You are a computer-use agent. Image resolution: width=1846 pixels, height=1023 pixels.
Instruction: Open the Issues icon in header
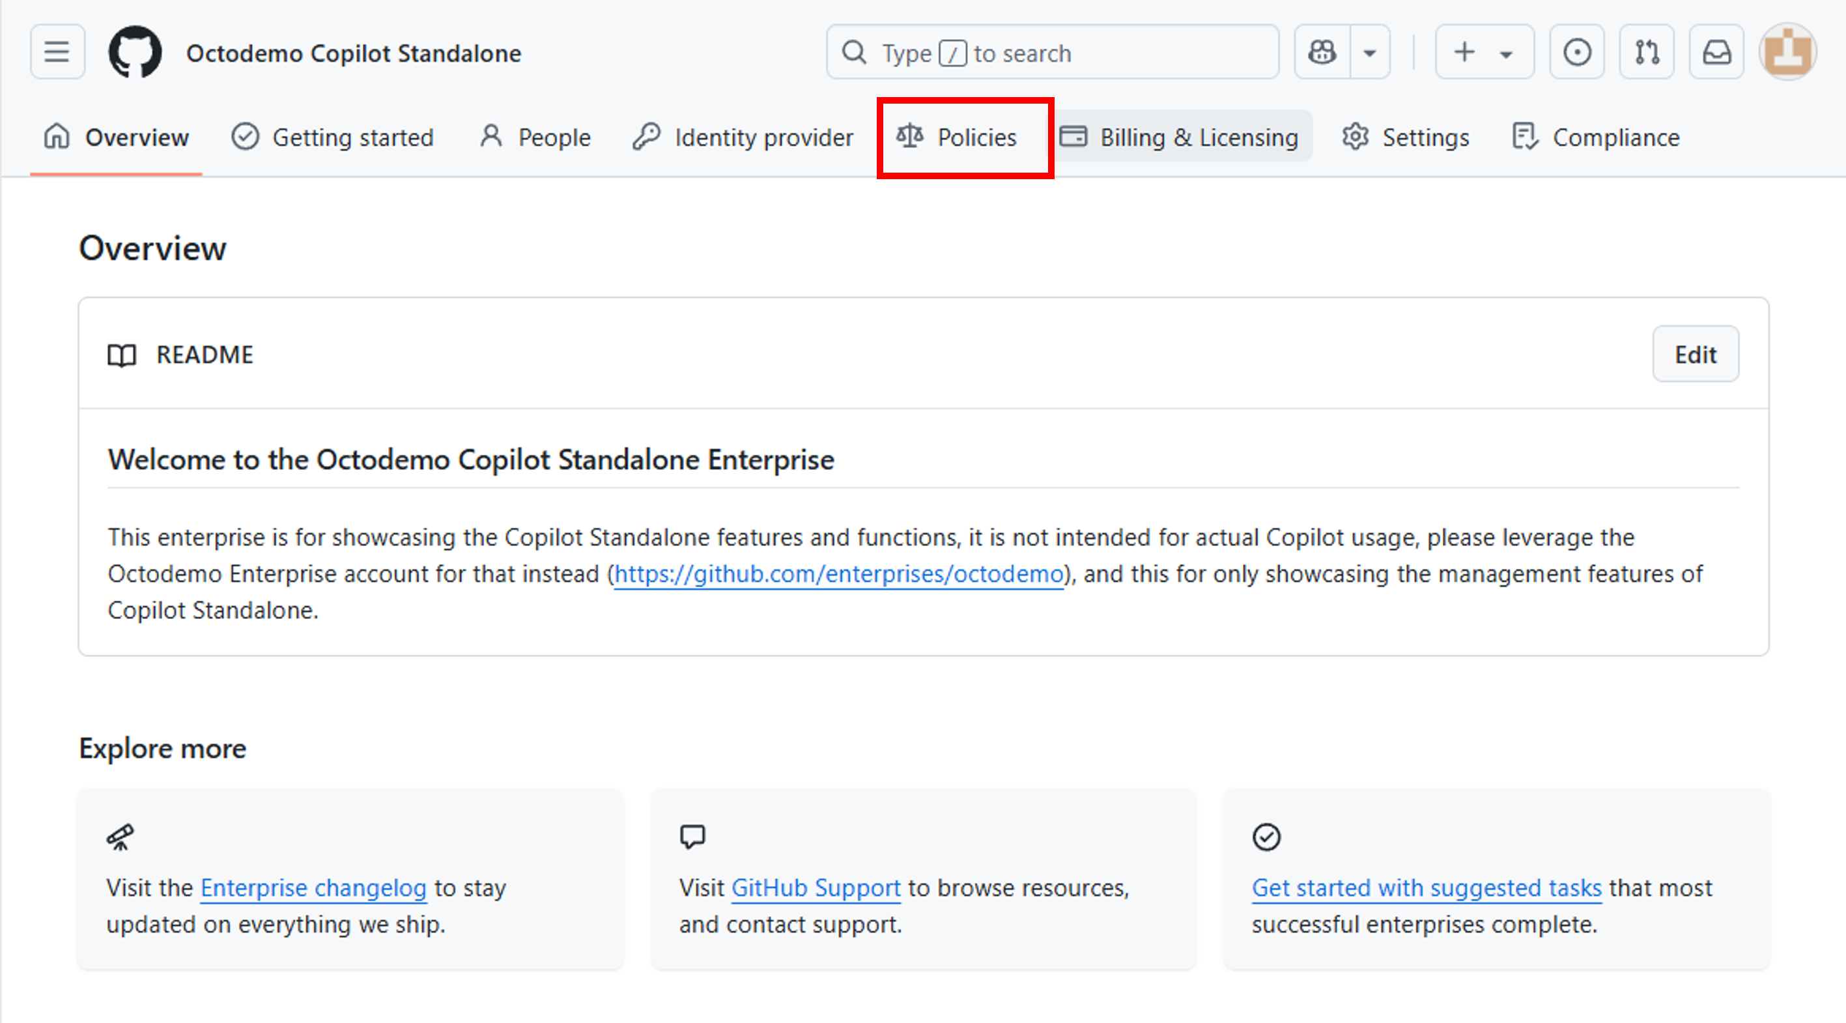(x=1576, y=52)
